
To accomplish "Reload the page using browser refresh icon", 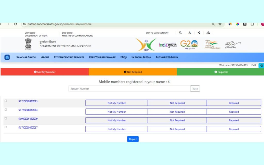I will pos(15,24).
